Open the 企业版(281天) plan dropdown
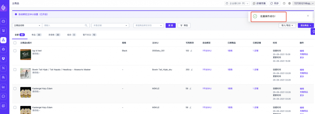 237,3
